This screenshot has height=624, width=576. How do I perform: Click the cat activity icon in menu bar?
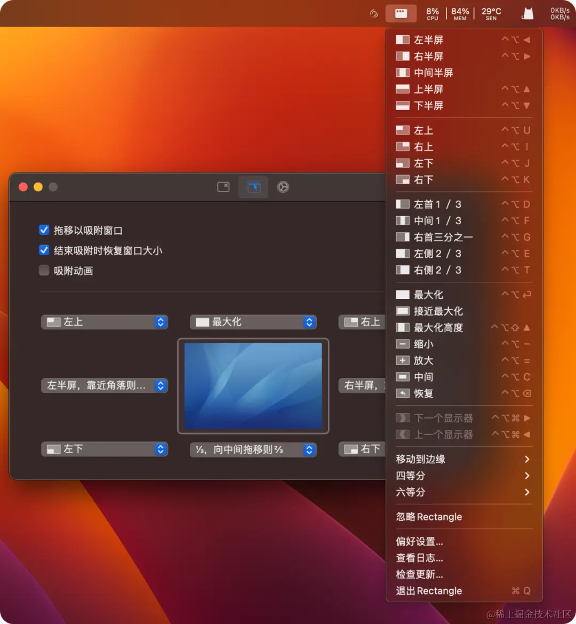(527, 13)
